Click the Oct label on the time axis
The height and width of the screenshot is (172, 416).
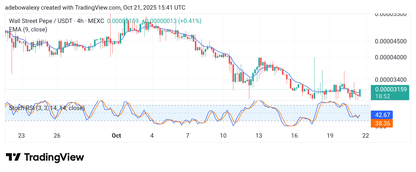click(117, 136)
